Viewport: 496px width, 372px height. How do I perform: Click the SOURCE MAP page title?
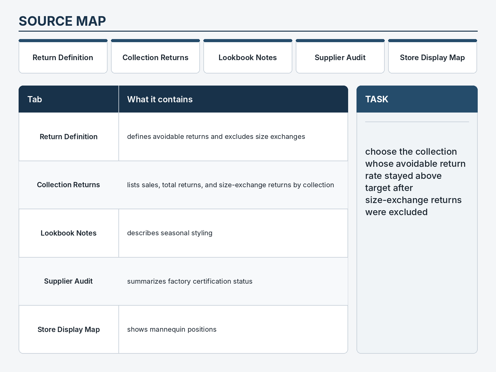click(62, 21)
